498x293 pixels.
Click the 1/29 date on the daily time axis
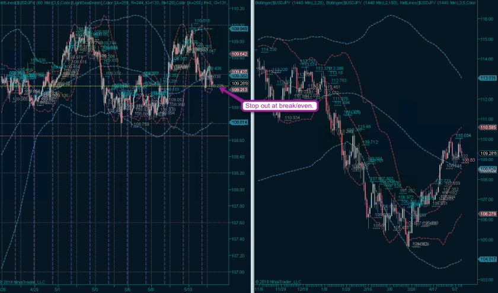pyautogui.click(x=346, y=289)
